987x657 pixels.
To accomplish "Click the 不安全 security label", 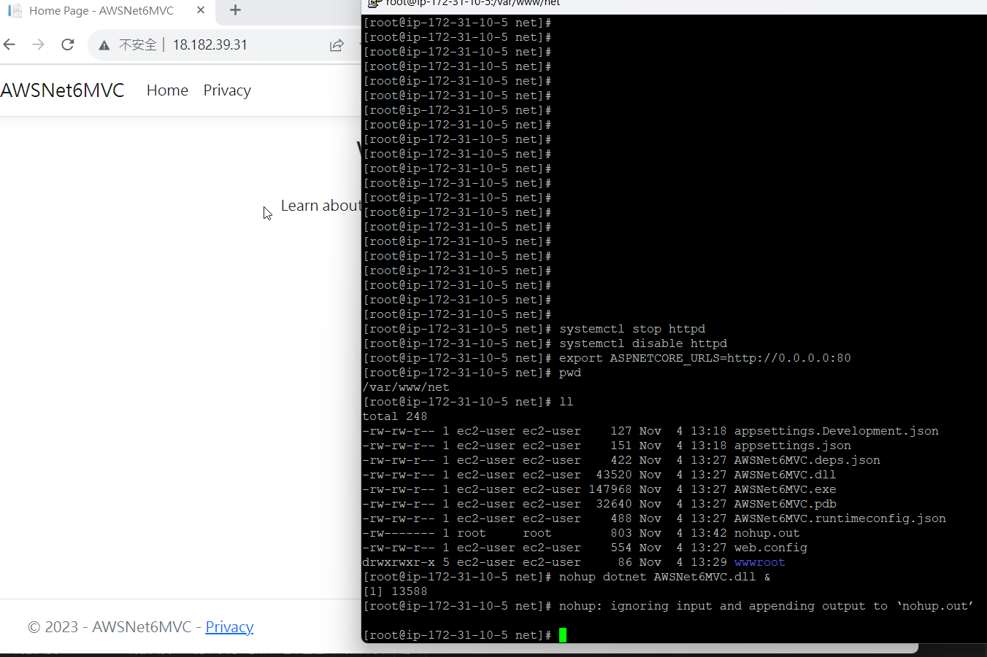I will tap(138, 44).
